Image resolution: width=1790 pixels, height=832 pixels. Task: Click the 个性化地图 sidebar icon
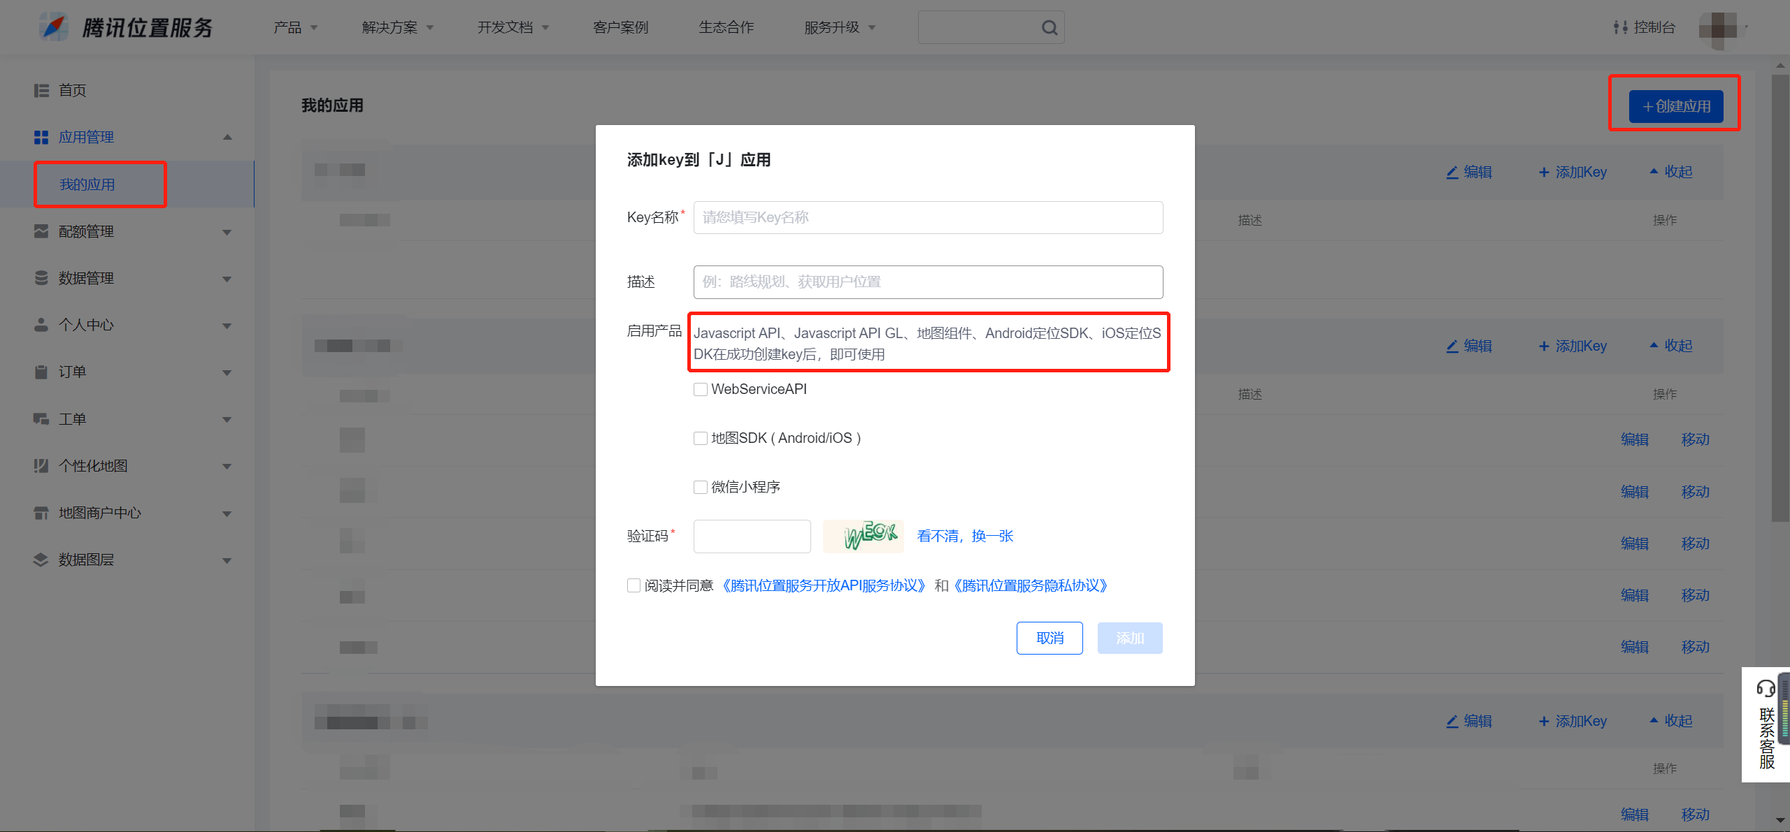41,466
